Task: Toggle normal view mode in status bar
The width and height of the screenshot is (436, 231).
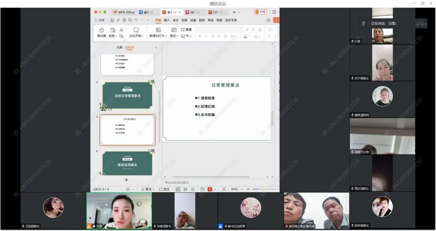Action: (x=177, y=189)
